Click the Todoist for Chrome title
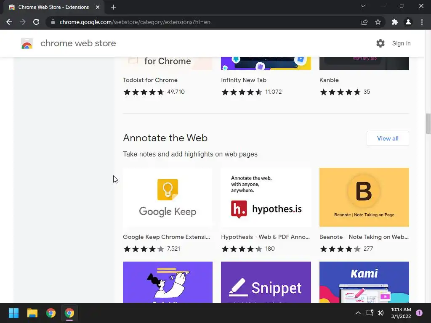Screen dimensions: 431x323 click(150, 80)
